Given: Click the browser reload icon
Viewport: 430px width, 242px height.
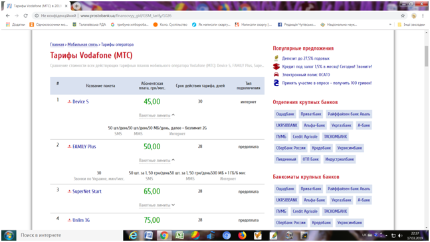Looking at the screenshot, I should [x=25, y=16].
